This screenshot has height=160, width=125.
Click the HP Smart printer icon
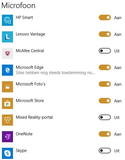point(7,20)
